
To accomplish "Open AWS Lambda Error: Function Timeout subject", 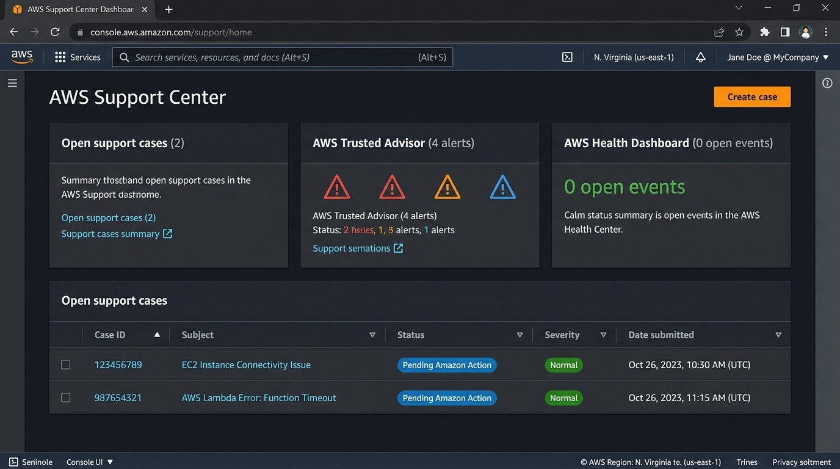I will pos(259,398).
